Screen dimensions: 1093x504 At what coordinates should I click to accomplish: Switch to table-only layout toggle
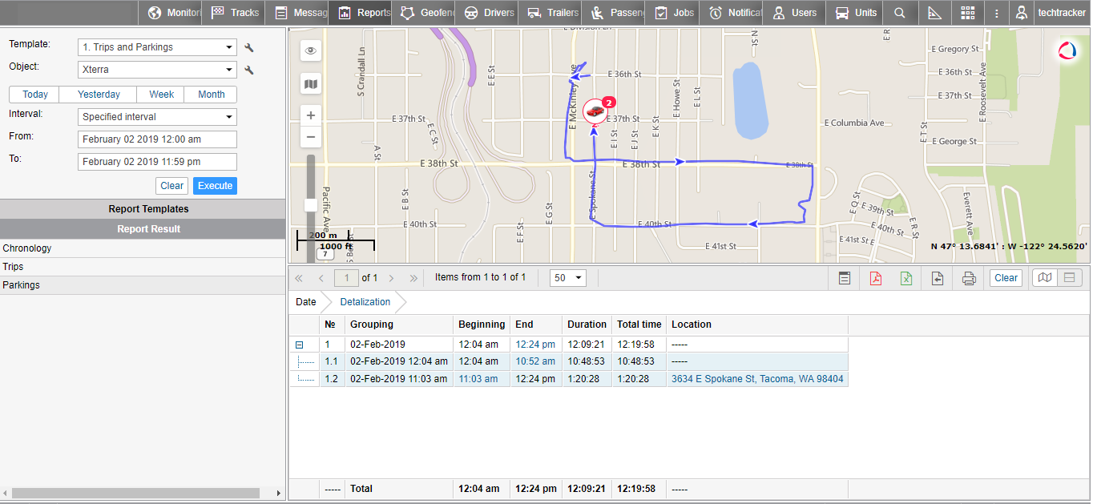click(1070, 278)
